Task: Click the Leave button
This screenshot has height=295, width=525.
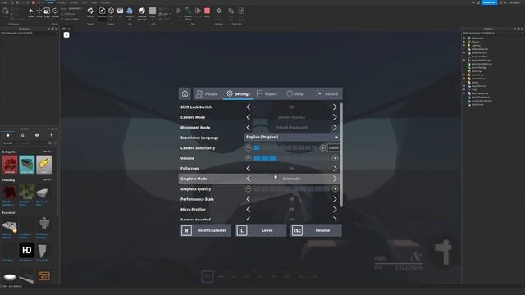Action: [261, 230]
